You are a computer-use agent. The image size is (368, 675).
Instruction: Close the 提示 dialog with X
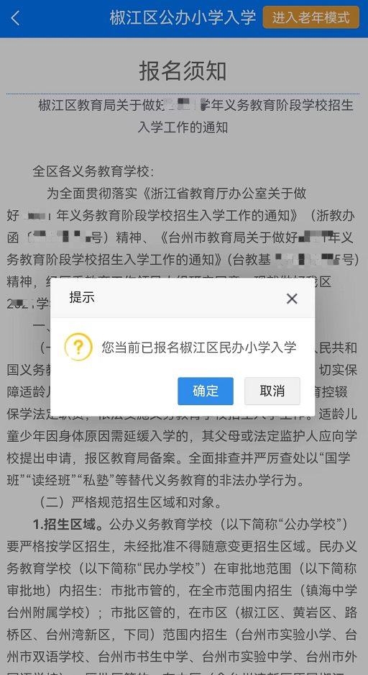292,299
